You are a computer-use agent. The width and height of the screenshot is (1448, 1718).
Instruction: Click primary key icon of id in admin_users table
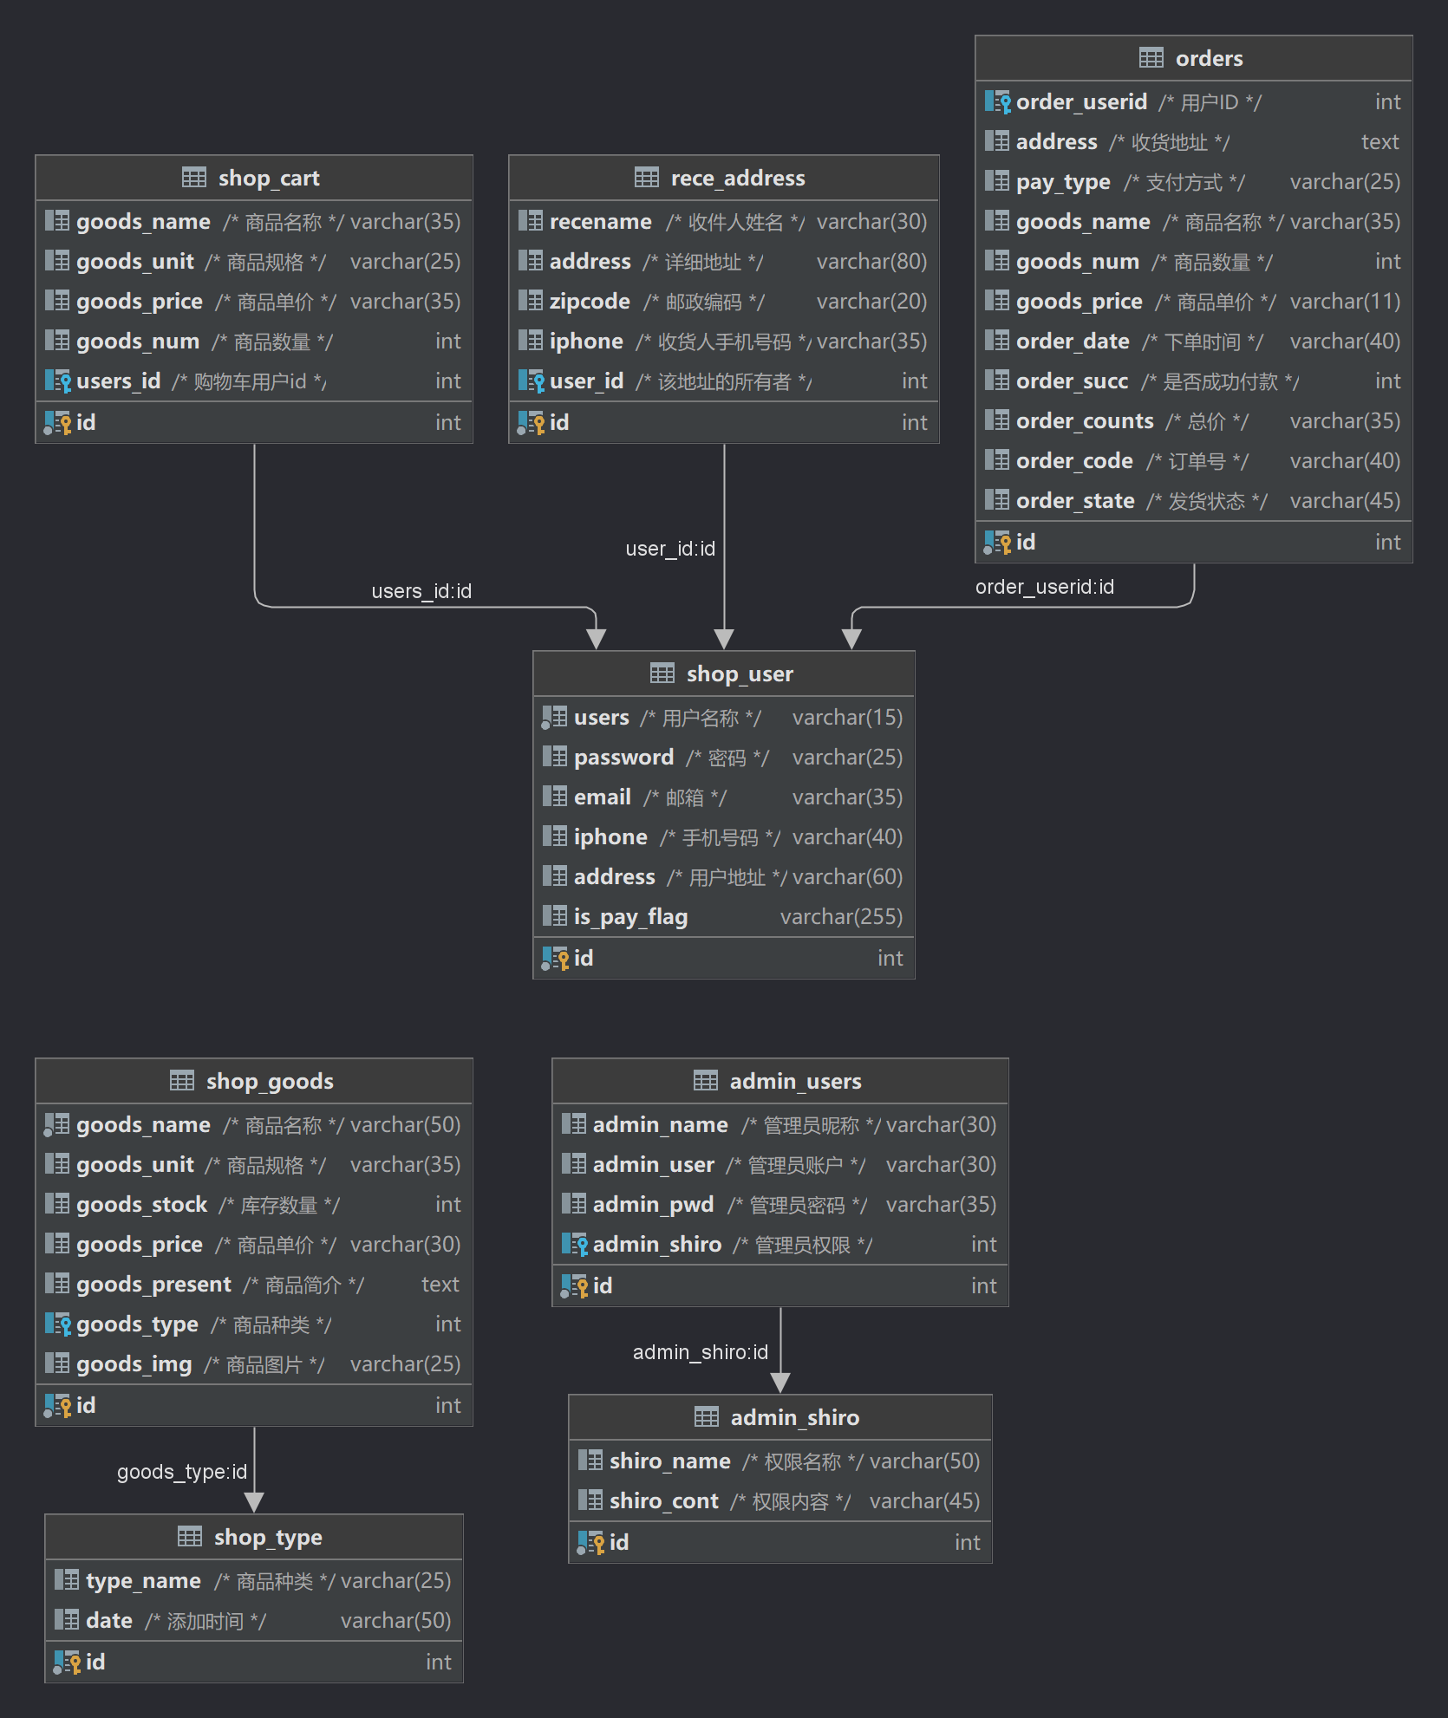[x=574, y=1286]
